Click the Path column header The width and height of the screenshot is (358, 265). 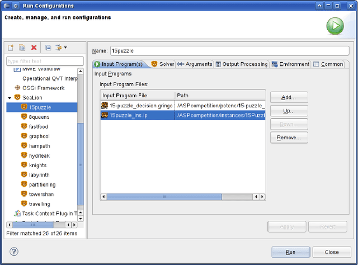click(220, 96)
